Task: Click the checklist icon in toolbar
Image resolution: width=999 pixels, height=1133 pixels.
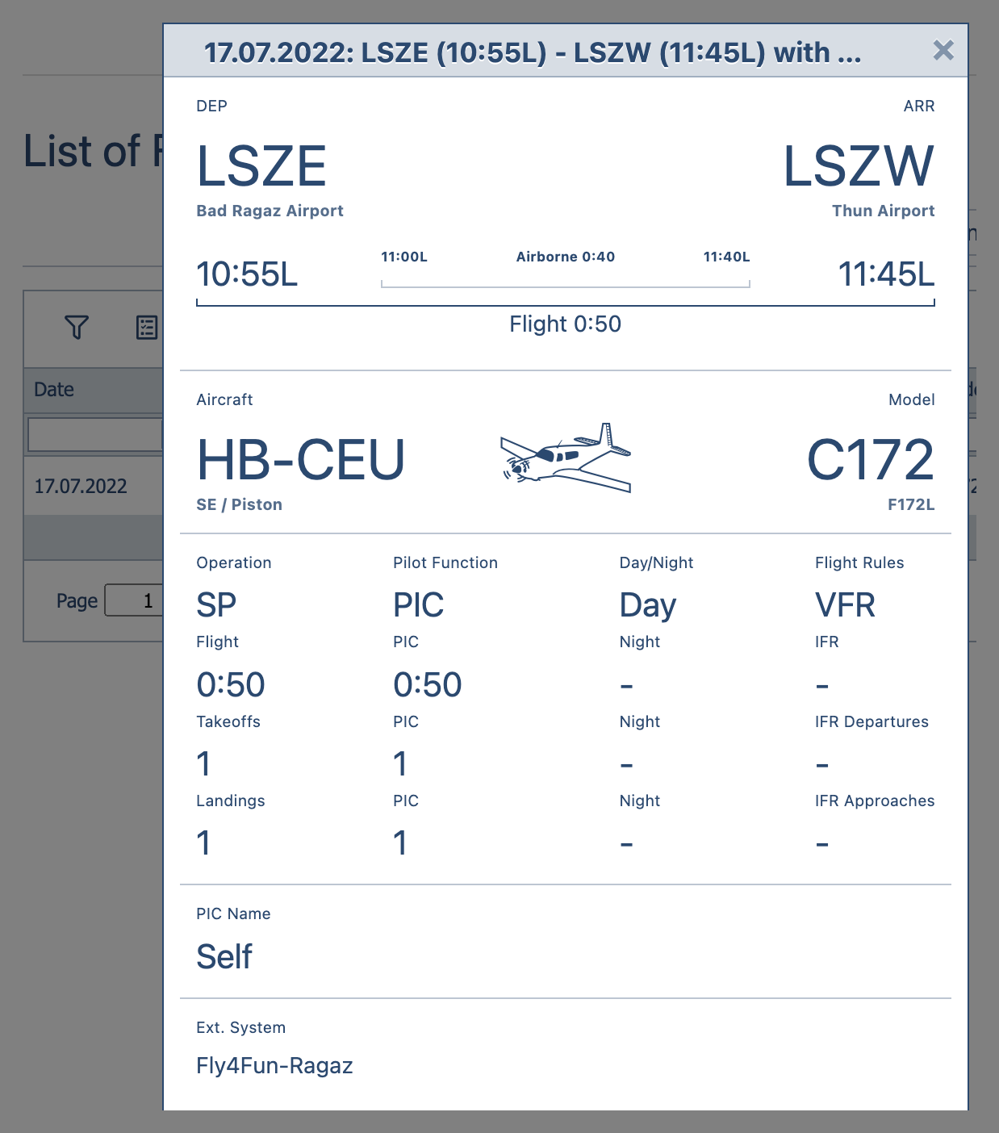Action: pos(147,328)
